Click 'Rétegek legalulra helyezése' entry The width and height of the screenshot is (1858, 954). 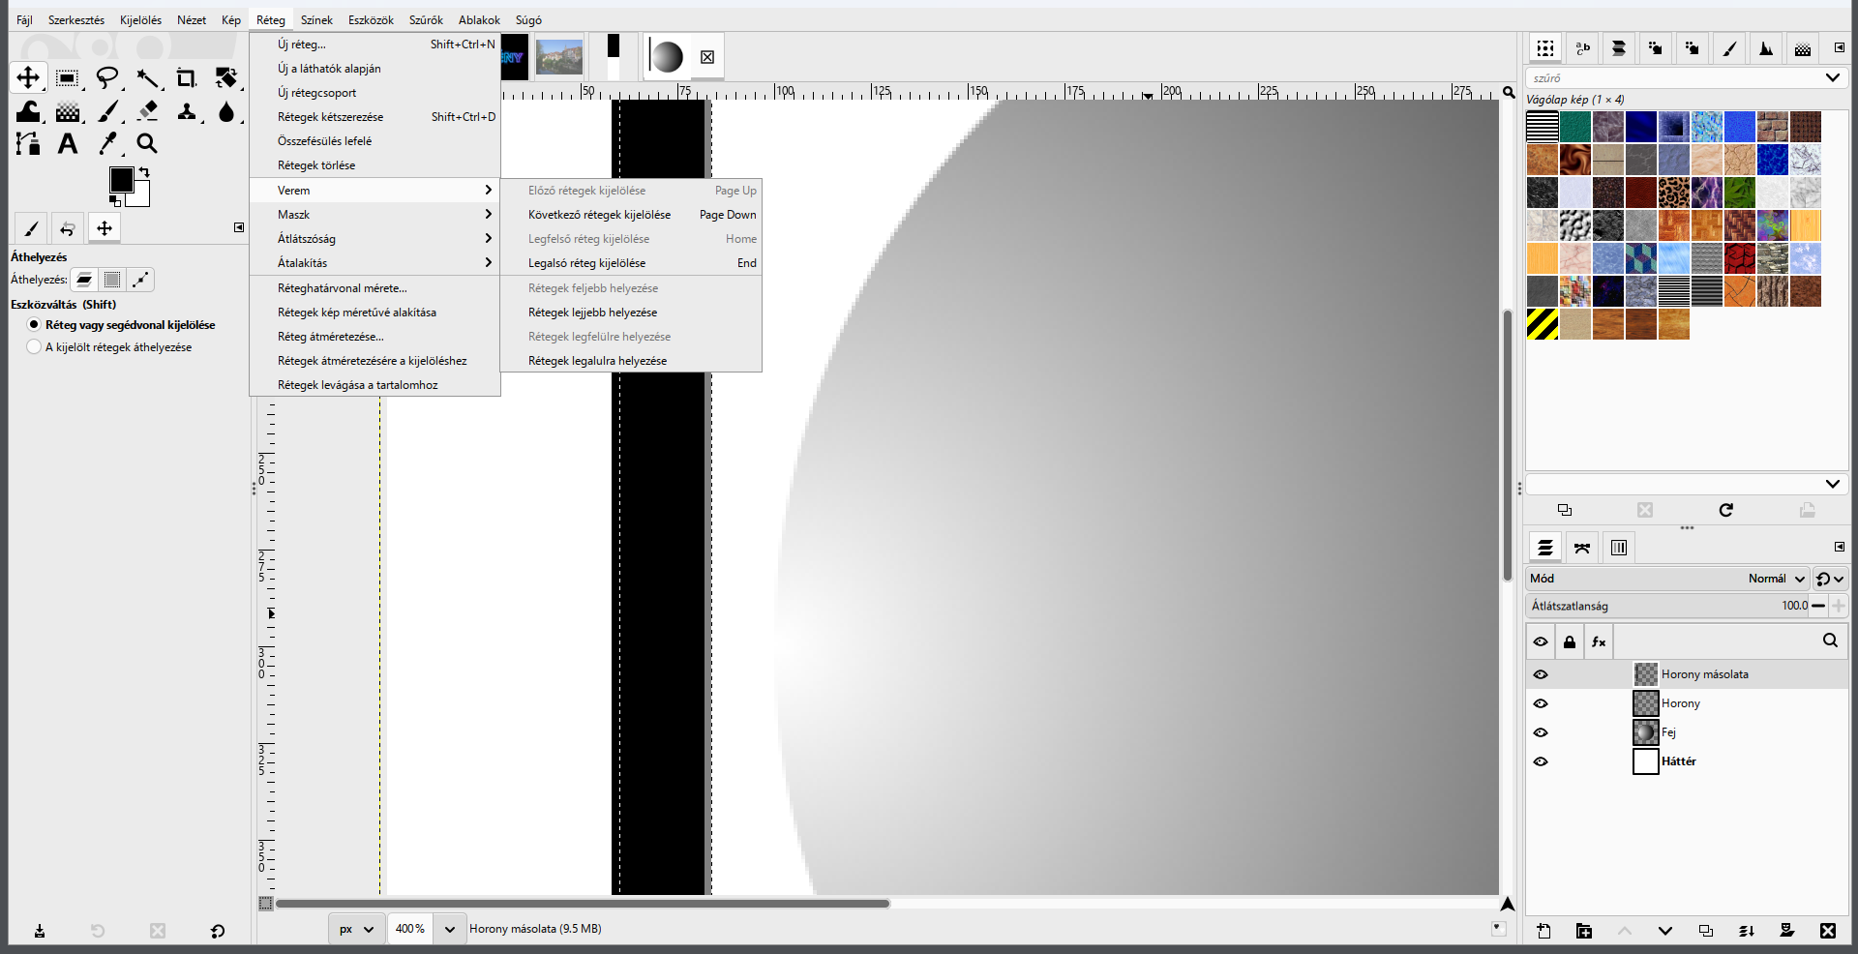pos(631,361)
